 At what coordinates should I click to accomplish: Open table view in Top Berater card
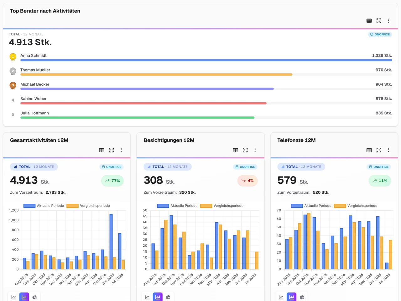pos(369,21)
